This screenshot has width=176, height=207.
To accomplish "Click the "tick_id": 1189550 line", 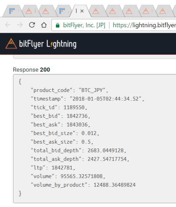I will (59, 107).
